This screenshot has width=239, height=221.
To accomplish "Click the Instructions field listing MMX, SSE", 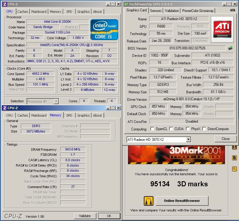I will click(x=72, y=61).
